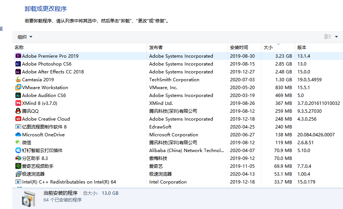Select the Adobe Photoshop CS6 icon
Viewport: 343px width, 209px height.
(18, 64)
